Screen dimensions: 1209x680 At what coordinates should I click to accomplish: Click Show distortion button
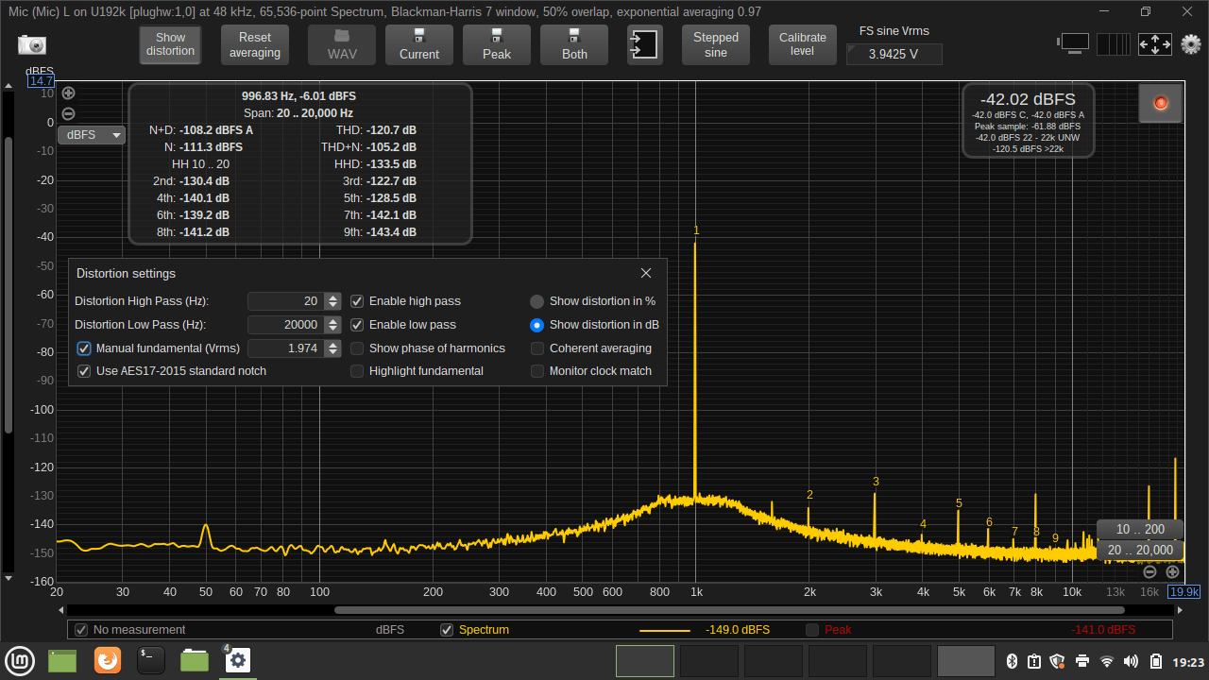pos(171,44)
